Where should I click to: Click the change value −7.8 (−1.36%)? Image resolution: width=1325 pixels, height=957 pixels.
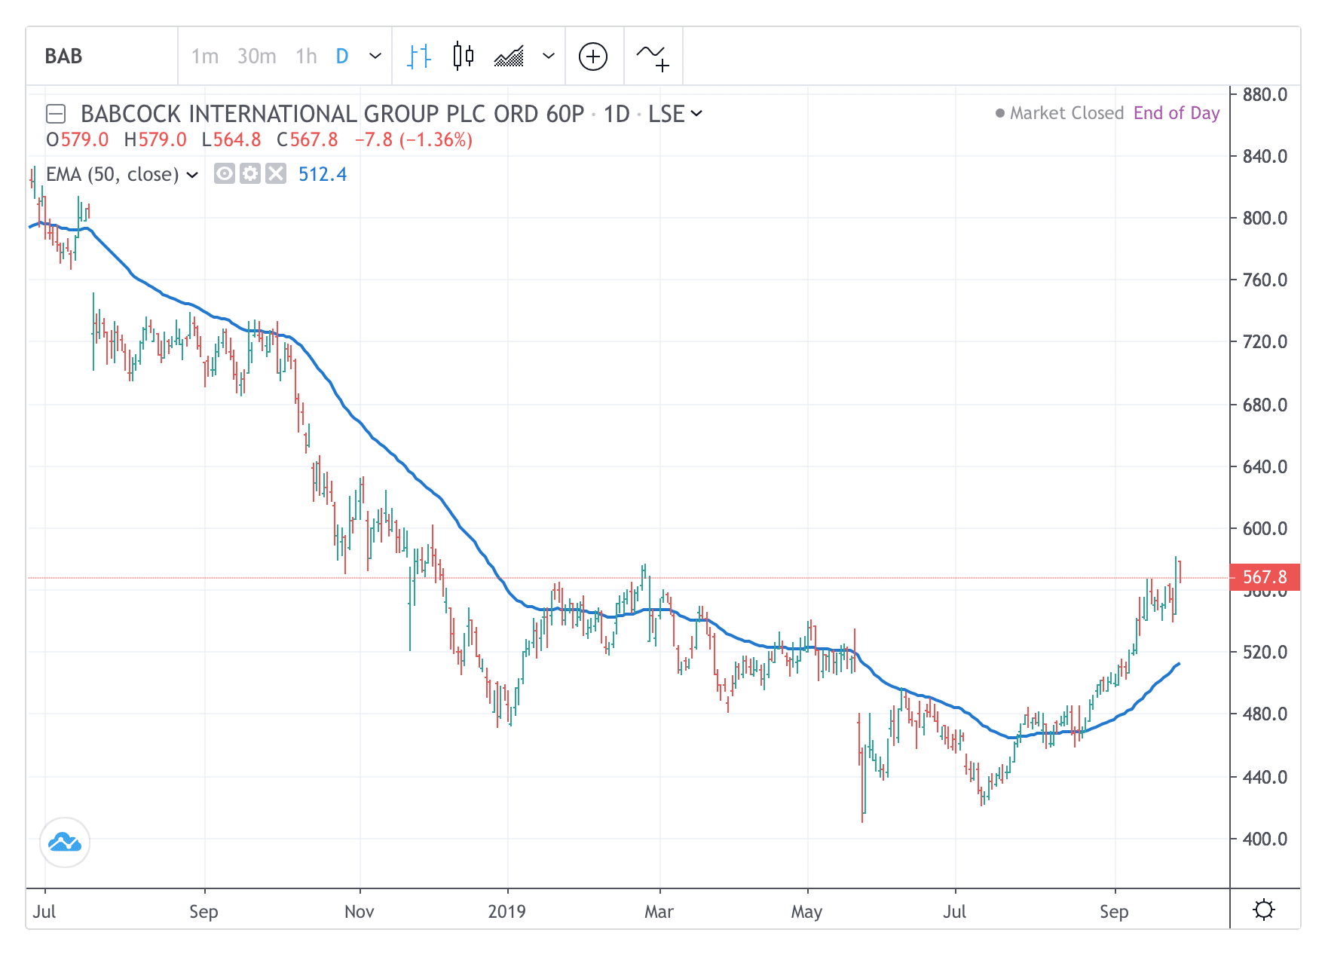tap(414, 140)
